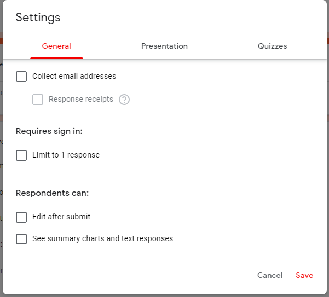Click the "Collect email addresses" label text

coord(74,76)
